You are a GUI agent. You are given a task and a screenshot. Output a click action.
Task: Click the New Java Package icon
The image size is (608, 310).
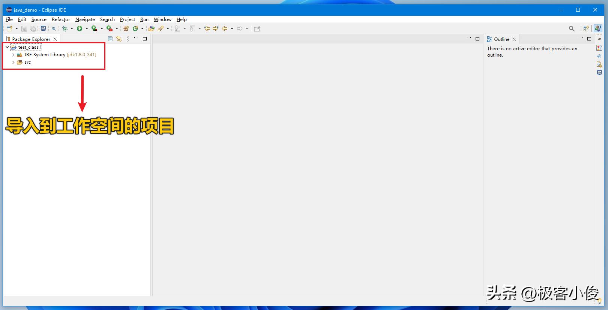pyautogui.click(x=126, y=28)
